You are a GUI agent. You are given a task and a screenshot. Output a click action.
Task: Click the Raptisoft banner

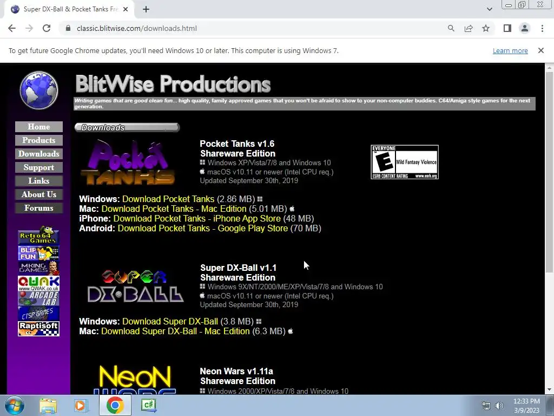tap(38, 329)
